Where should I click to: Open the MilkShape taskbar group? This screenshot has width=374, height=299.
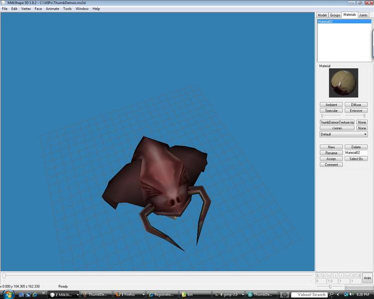coord(63,295)
